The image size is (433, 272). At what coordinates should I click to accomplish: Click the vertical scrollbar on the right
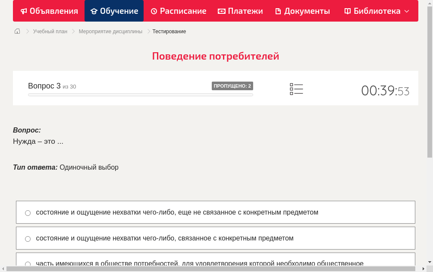(430, 86)
